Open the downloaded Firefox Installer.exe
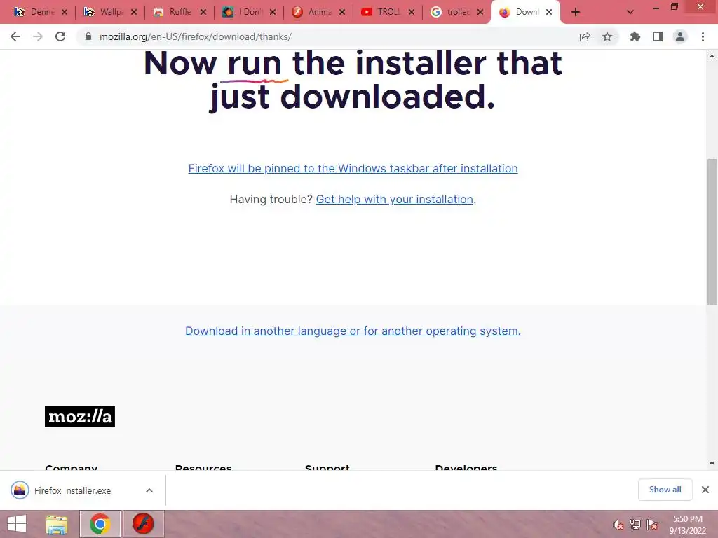The width and height of the screenshot is (718, 538). 72,490
